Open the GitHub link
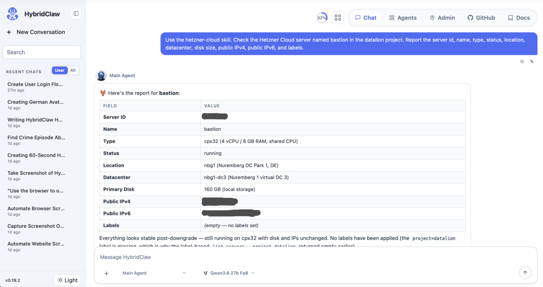The image size is (543, 287). 481,18
